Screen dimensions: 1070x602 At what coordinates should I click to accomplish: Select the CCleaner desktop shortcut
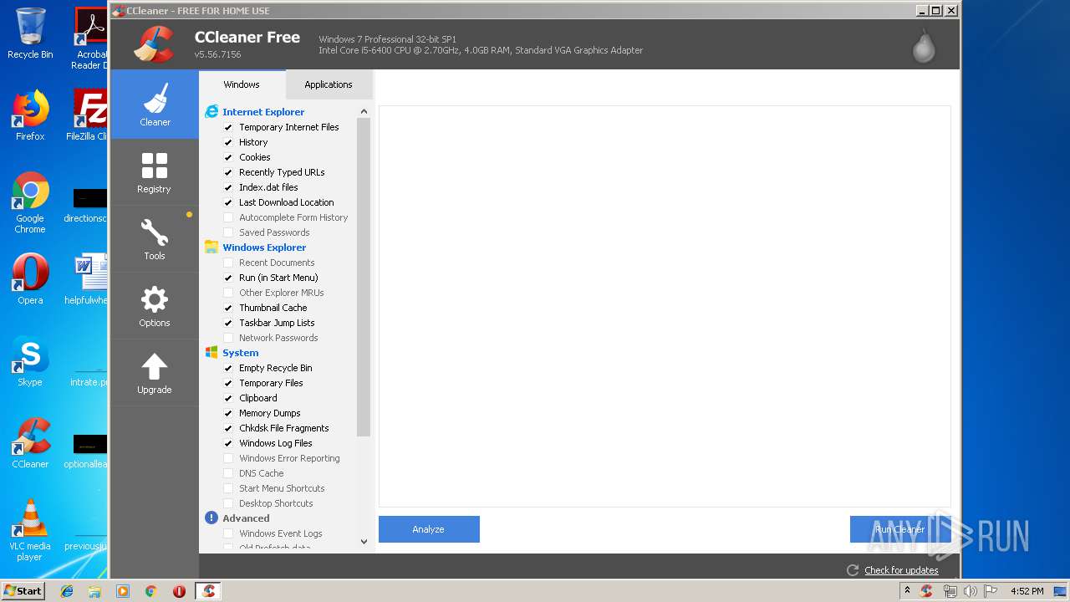coord(30,443)
